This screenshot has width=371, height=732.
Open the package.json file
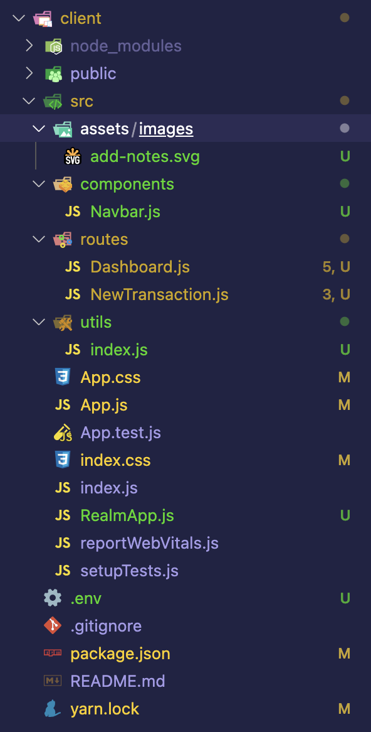coord(120,654)
